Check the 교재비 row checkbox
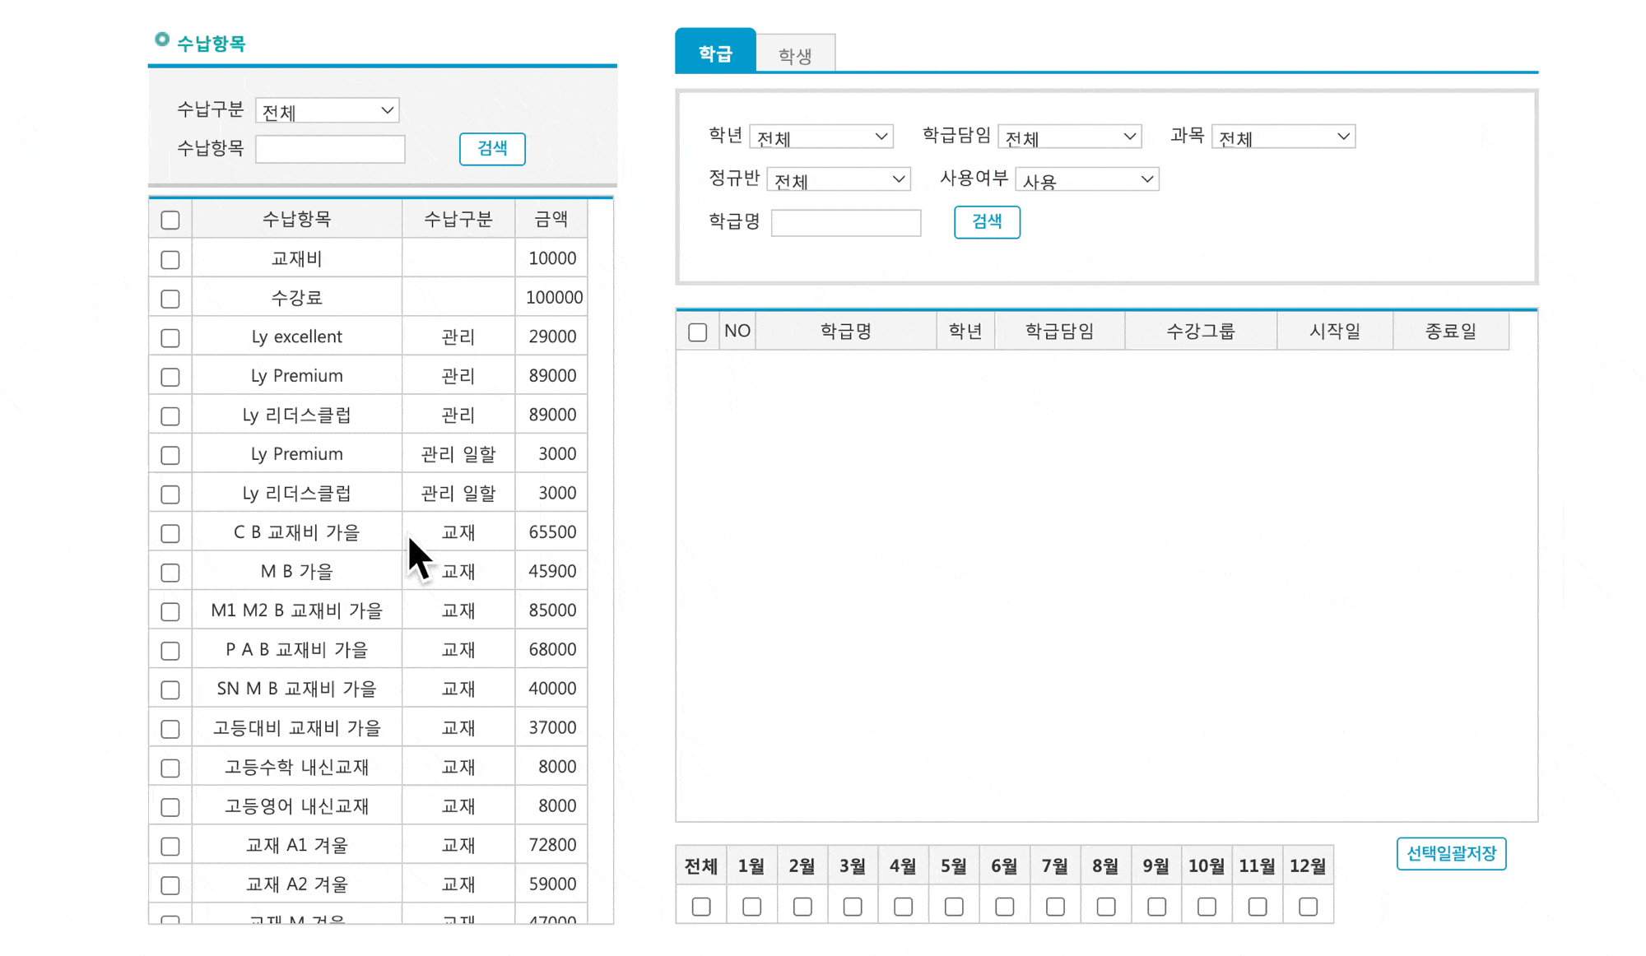Image resolution: width=1646 pixels, height=956 pixels. (x=170, y=260)
